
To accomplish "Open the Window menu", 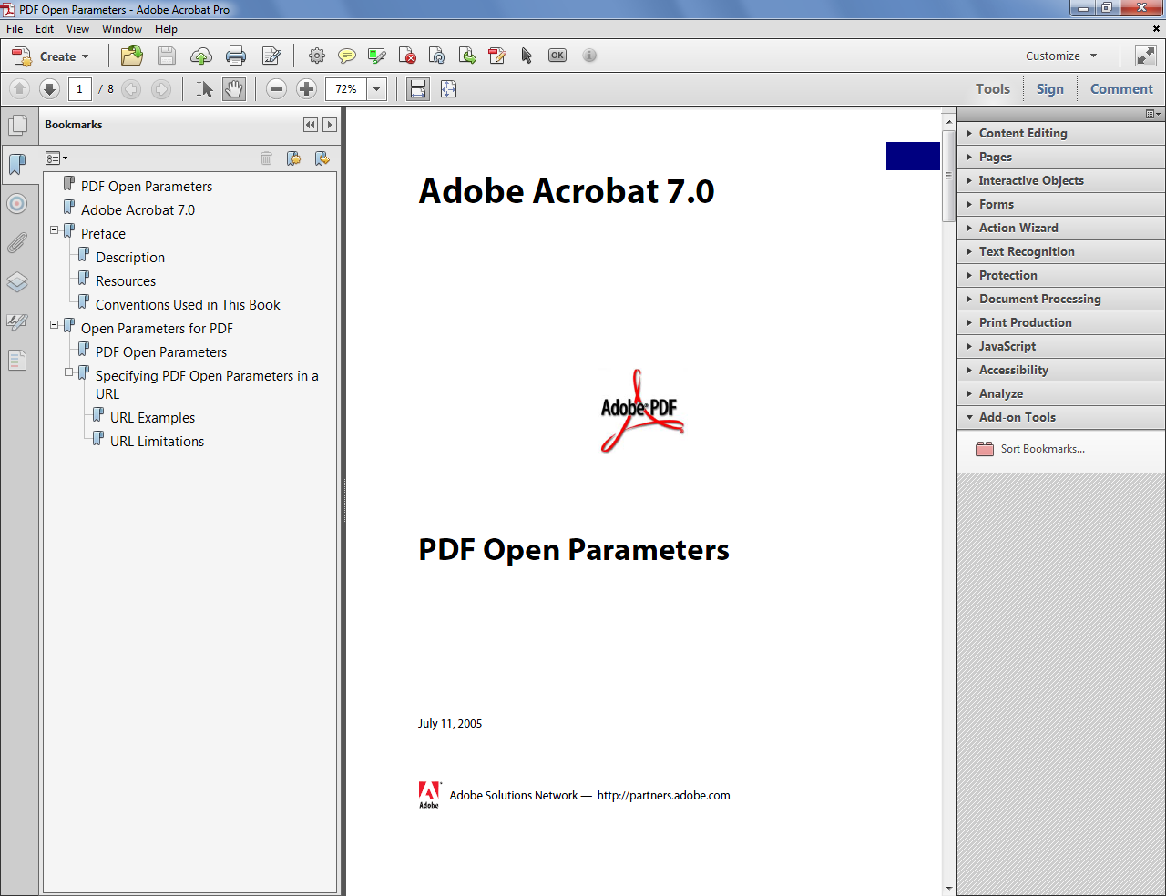I will point(122,29).
